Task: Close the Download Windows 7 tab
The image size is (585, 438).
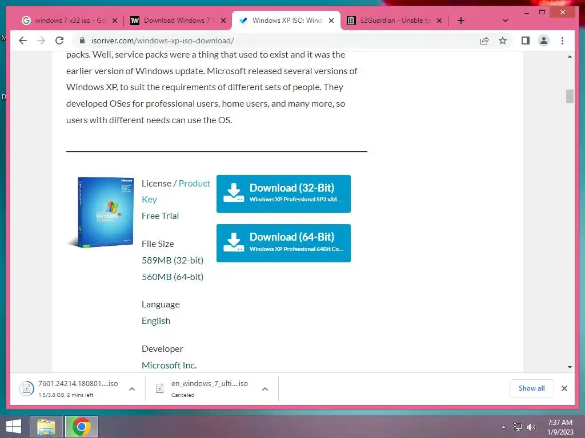Action: (x=223, y=21)
